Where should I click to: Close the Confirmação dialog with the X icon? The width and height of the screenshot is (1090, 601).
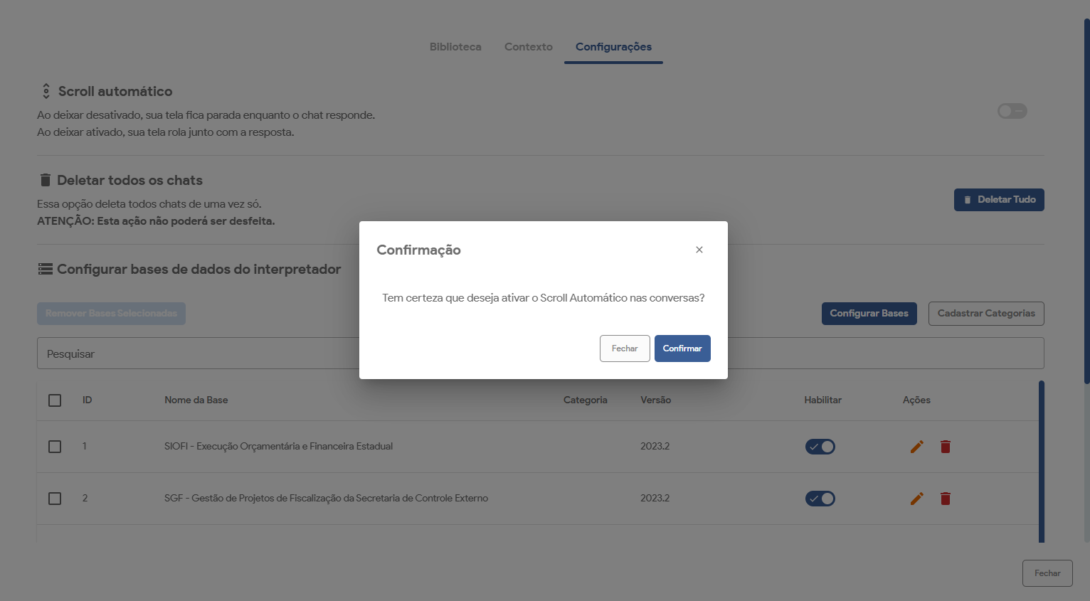[699, 250]
